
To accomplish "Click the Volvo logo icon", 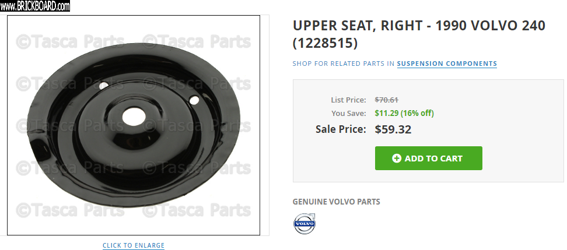I will point(304,223).
